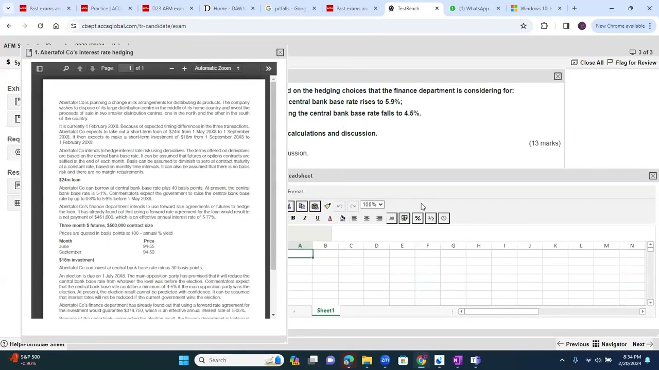This screenshot has width=659, height=370.
Task: Select column B header in spreadsheet
Action: pos(325,246)
